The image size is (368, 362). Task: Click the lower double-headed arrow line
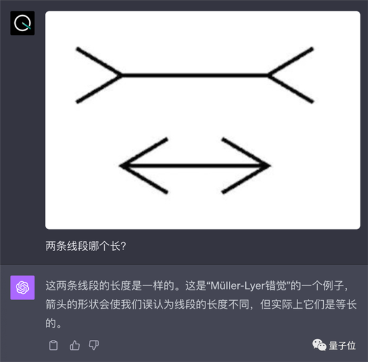pos(195,166)
